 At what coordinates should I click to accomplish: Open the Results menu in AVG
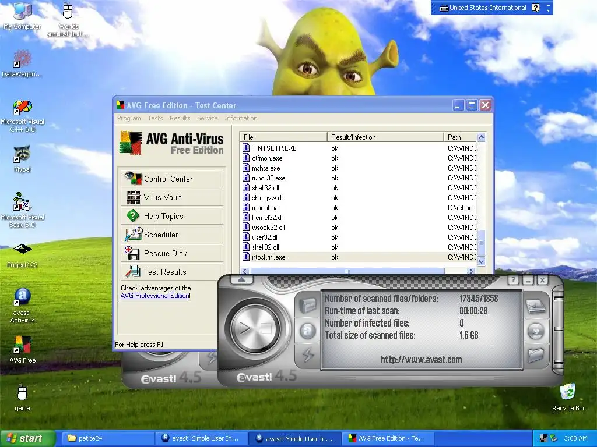[x=180, y=118]
